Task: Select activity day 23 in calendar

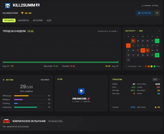Action: point(128,60)
